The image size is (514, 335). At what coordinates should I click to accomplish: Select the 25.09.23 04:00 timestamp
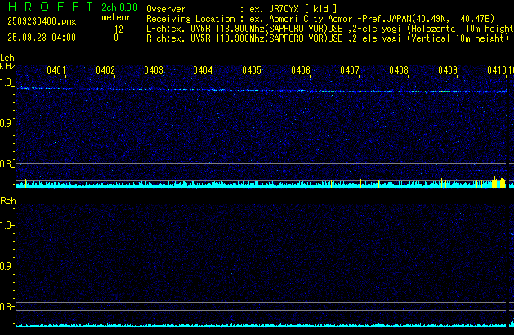point(42,38)
